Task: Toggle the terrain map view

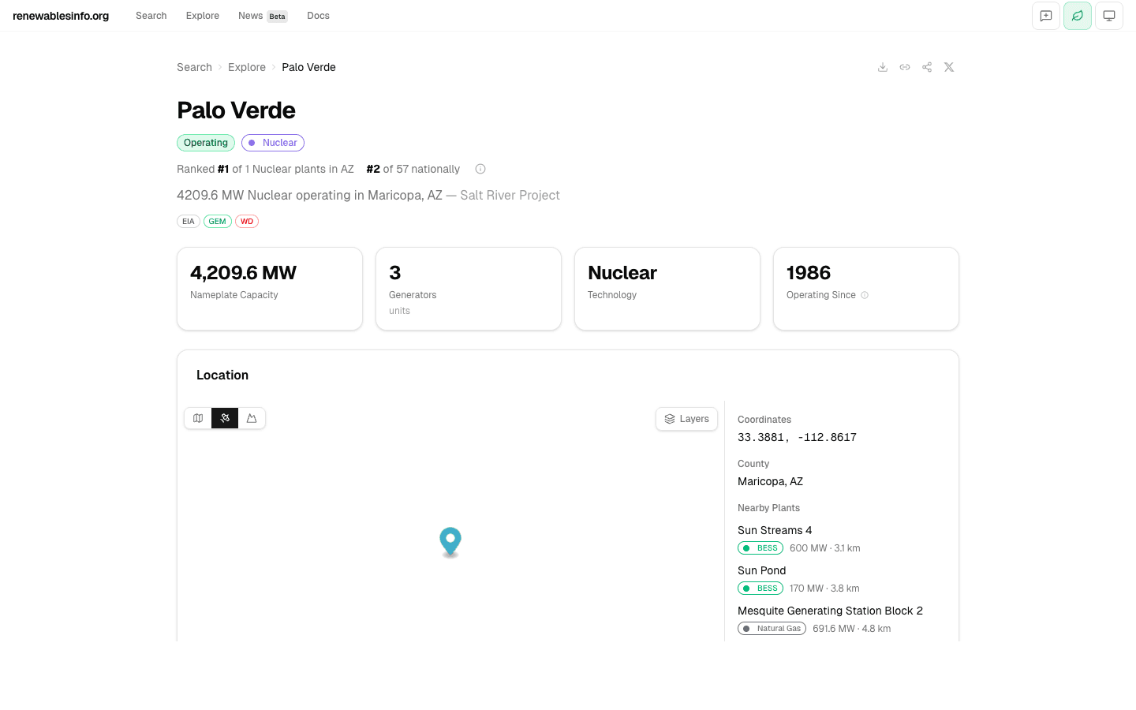Action: coord(252,418)
